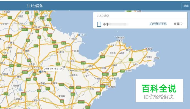The width and height of the screenshot is (190, 109).
Task: Click the 保定 city label on map
Action: (8, 12)
